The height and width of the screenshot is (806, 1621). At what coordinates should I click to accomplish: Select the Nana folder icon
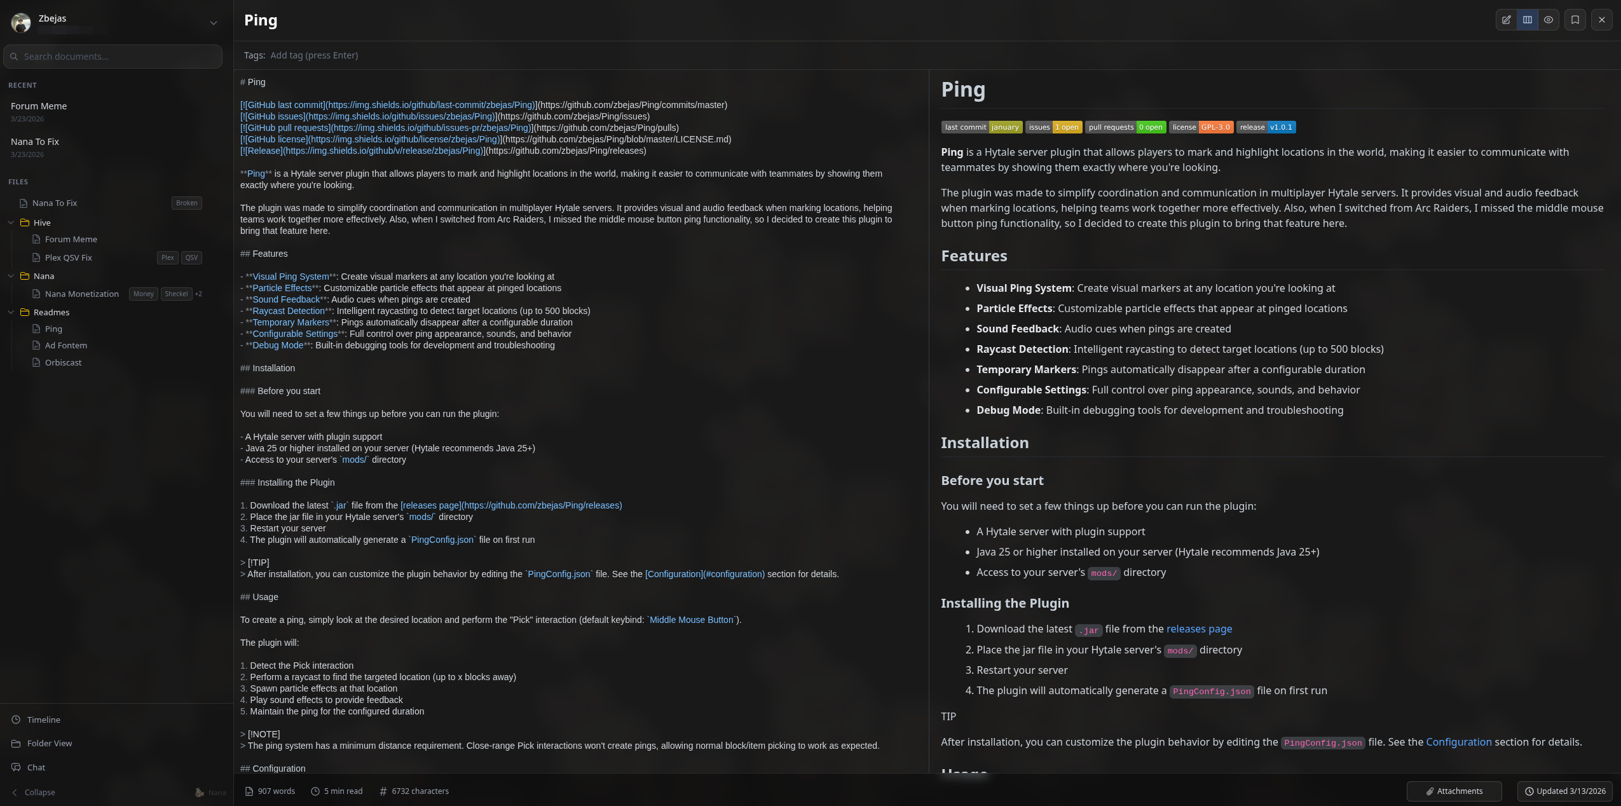tap(25, 276)
